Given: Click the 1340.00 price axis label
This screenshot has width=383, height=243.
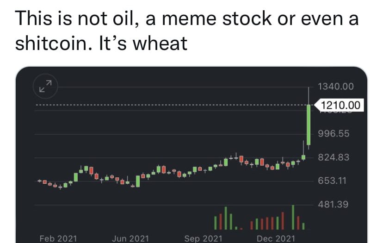Looking at the screenshot, I should 336,87.
